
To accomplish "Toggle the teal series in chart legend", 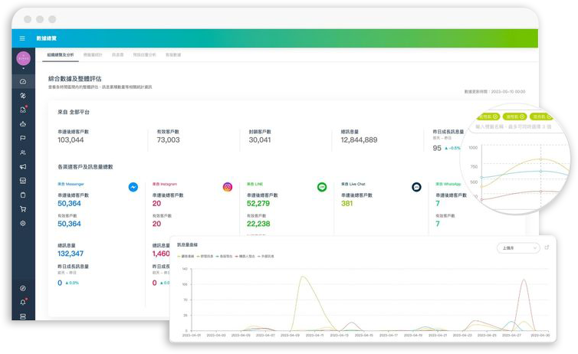I will pyautogui.click(x=225, y=256).
